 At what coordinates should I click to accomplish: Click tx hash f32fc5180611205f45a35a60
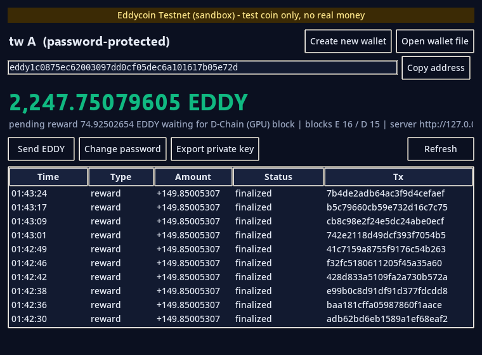(384, 263)
